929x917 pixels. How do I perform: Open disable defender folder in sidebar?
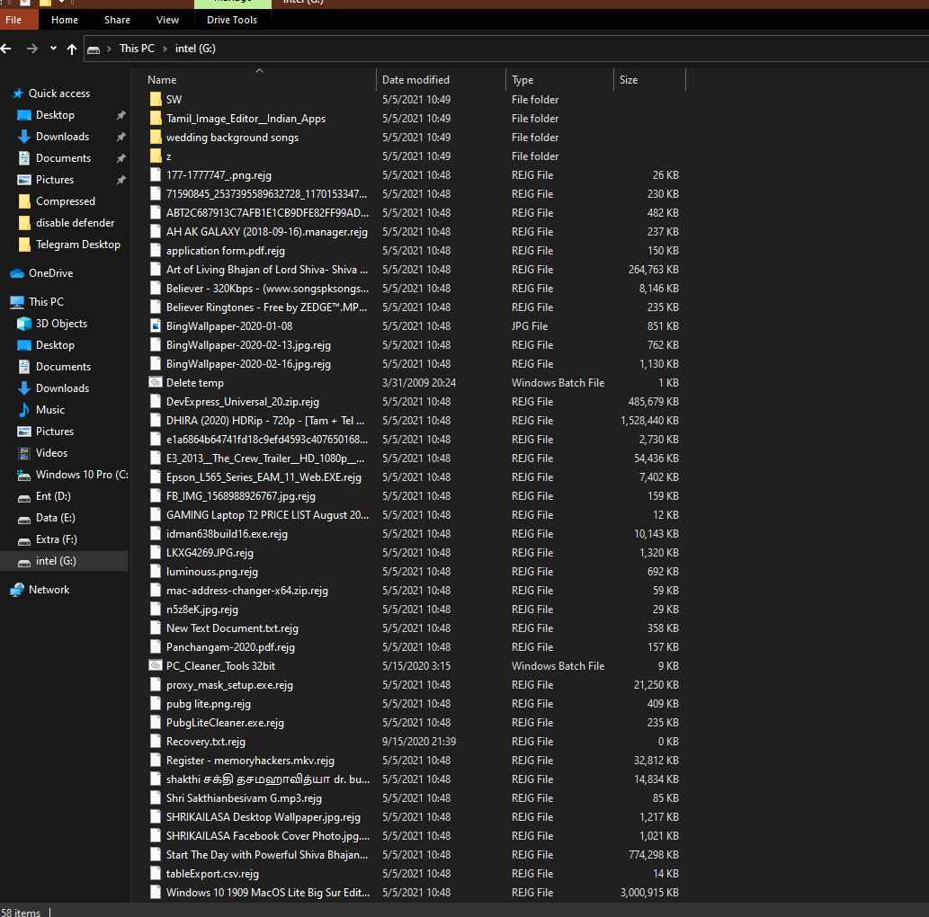pos(76,223)
